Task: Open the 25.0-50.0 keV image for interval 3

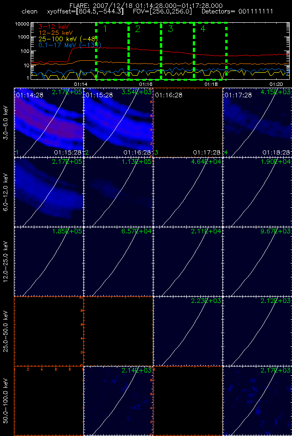Action: click(188, 331)
